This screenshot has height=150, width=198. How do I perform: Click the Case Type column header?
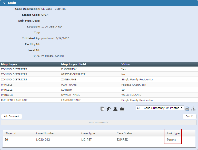[88, 133]
